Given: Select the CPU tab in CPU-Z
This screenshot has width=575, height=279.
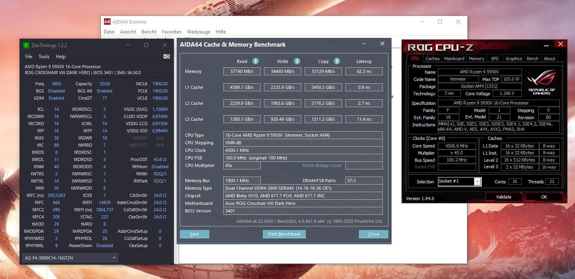Looking at the screenshot, I should (415, 59).
